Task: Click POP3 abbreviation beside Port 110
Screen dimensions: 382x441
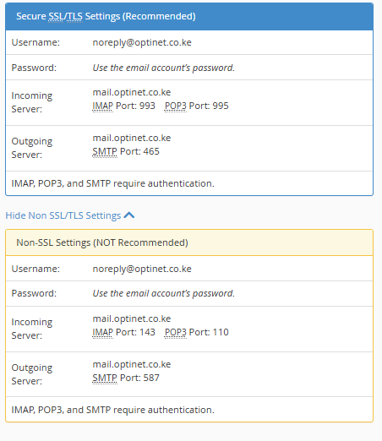Action: [176, 332]
